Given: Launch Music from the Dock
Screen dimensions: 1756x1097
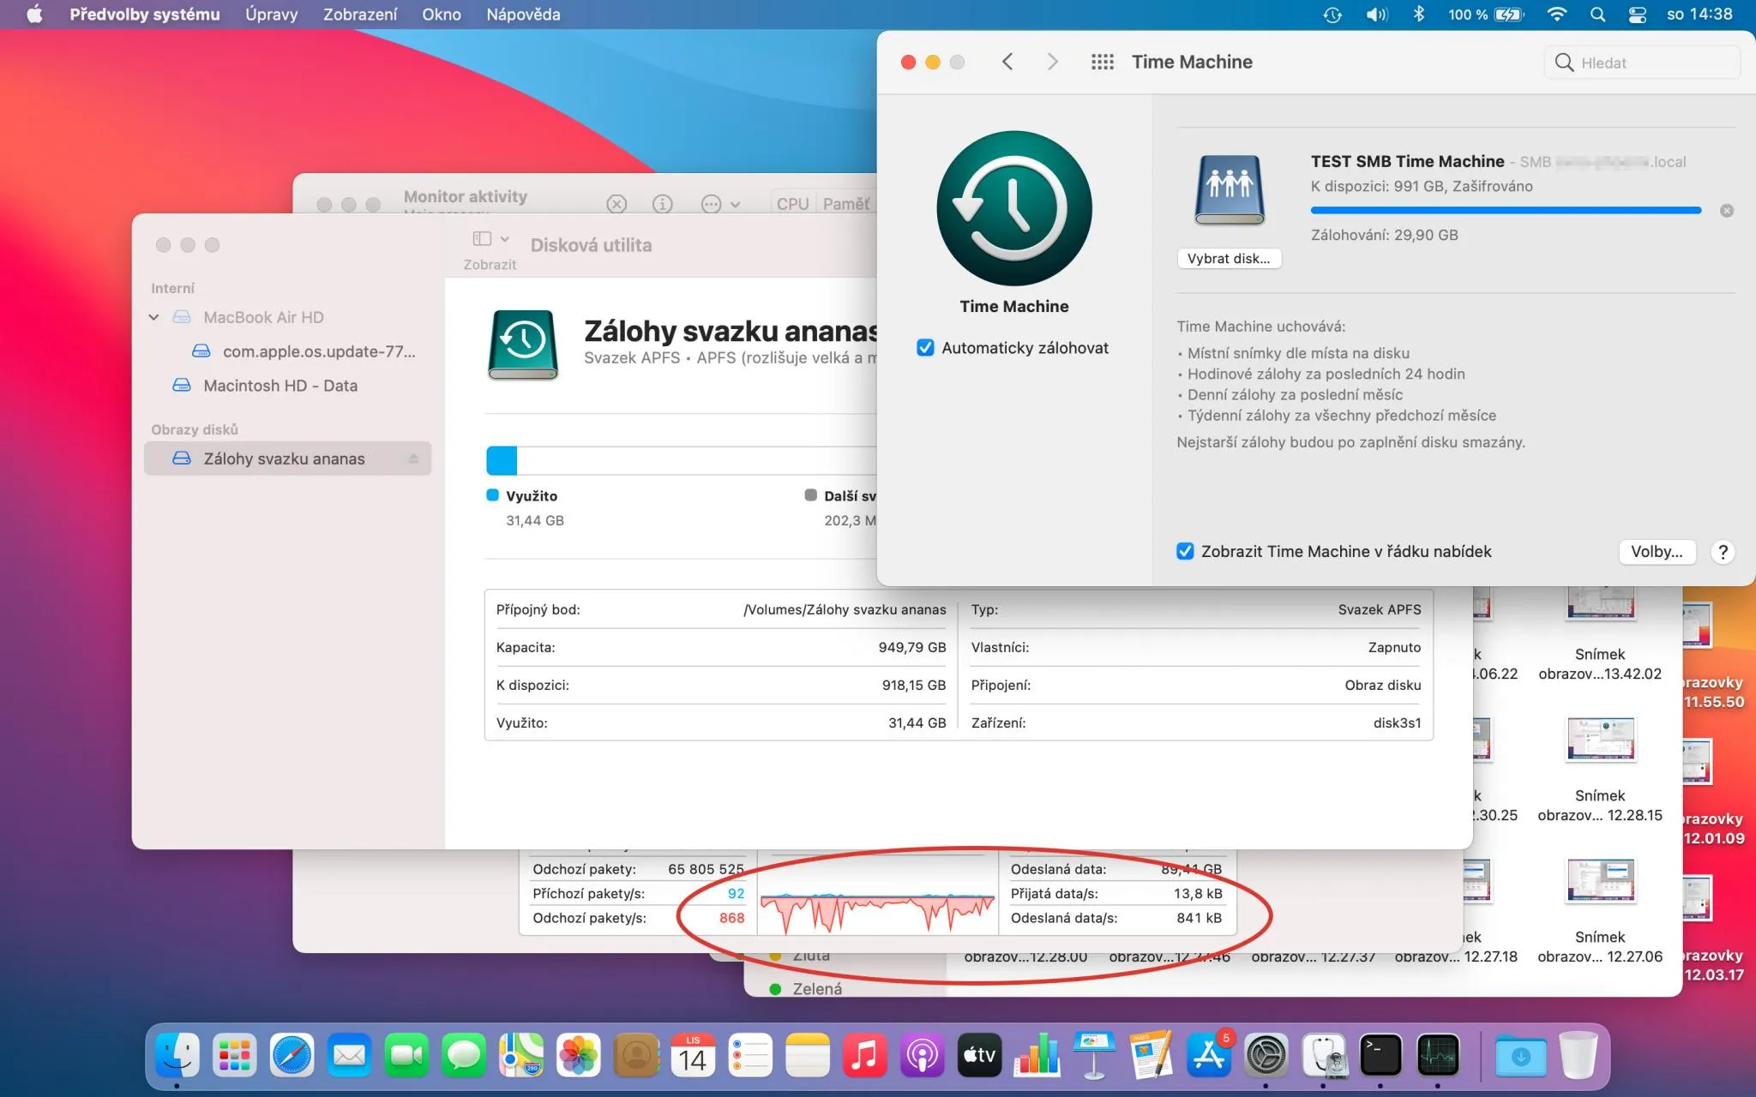Looking at the screenshot, I should coord(865,1055).
